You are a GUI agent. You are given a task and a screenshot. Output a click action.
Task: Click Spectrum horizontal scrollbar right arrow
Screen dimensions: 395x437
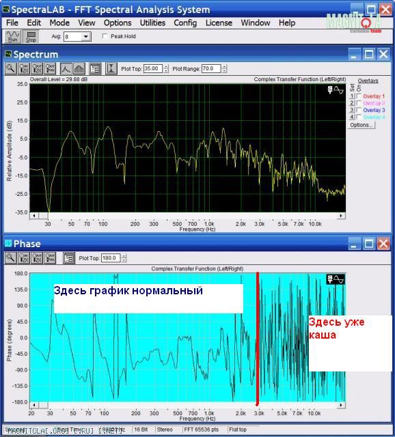[341, 216]
